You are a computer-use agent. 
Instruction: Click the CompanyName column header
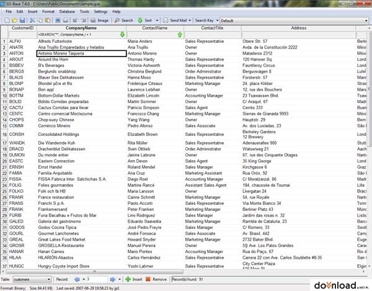[81, 28]
